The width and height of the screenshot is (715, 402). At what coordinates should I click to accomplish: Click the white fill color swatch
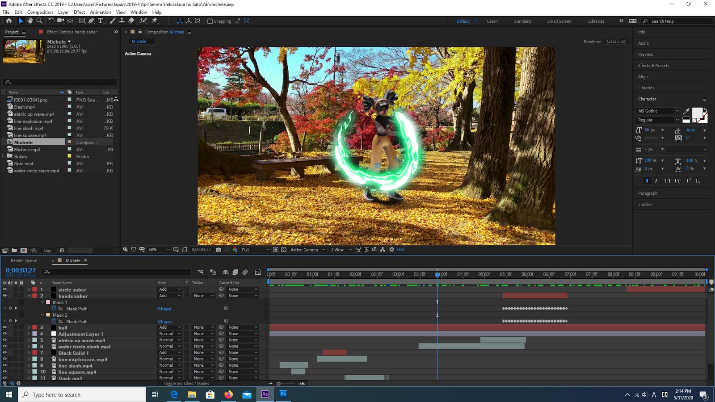[697, 113]
